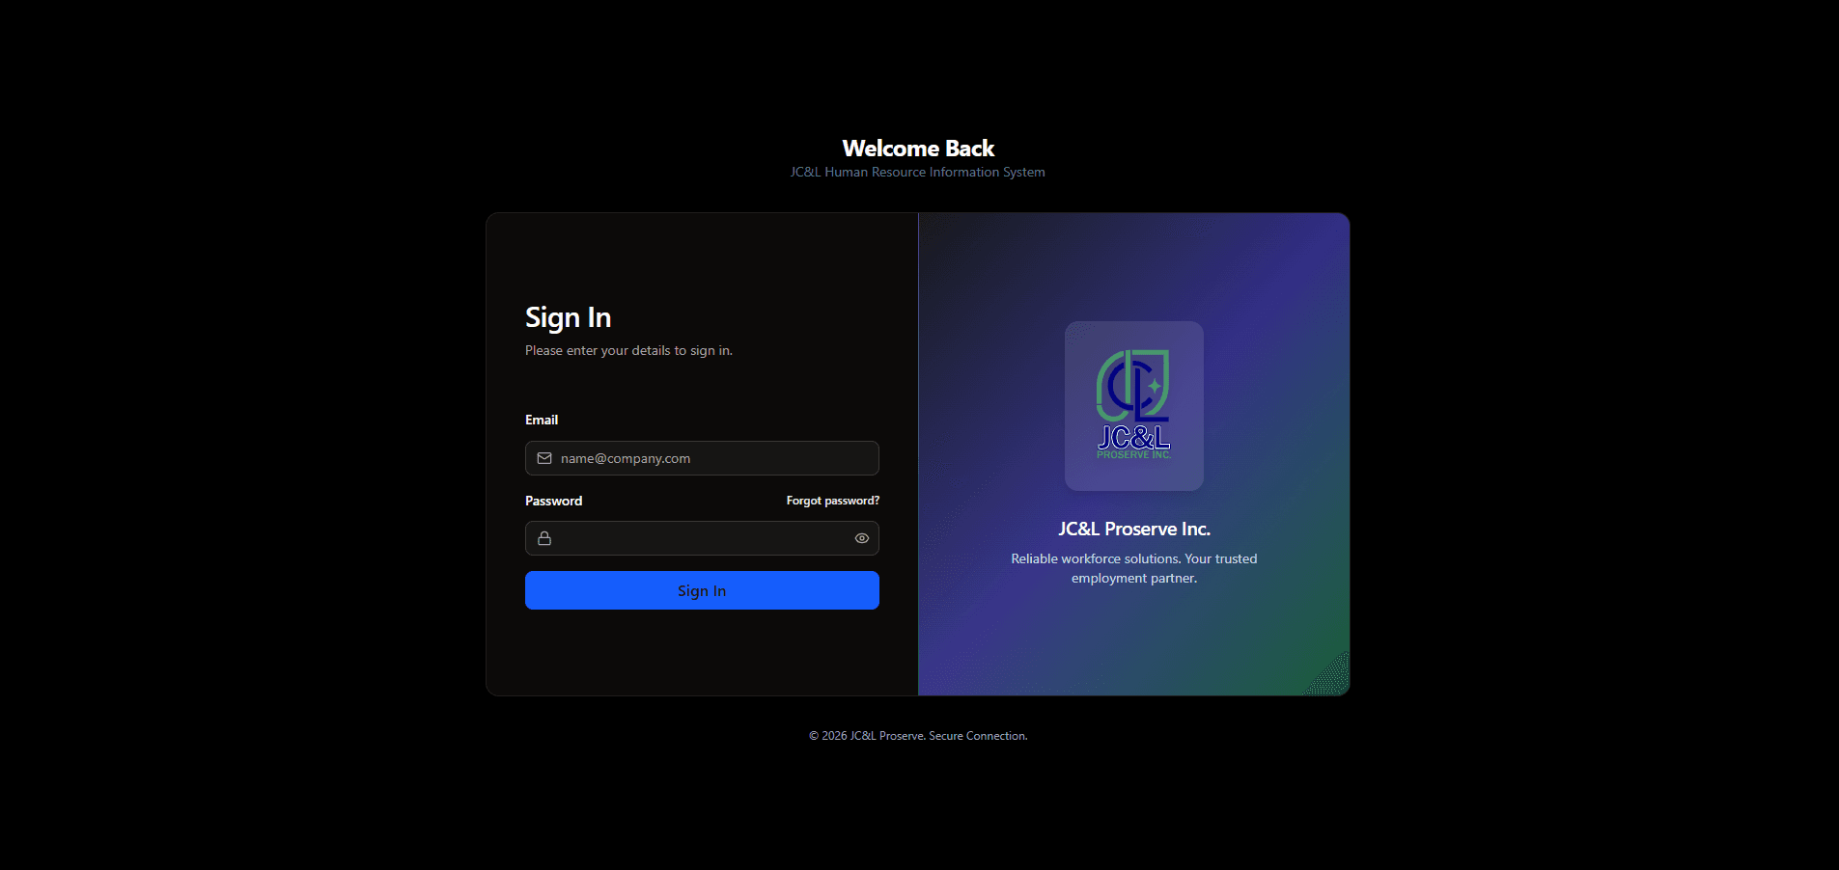Click the large 'Sign In' form heading
Screen dimensions: 1839x870
[568, 317]
